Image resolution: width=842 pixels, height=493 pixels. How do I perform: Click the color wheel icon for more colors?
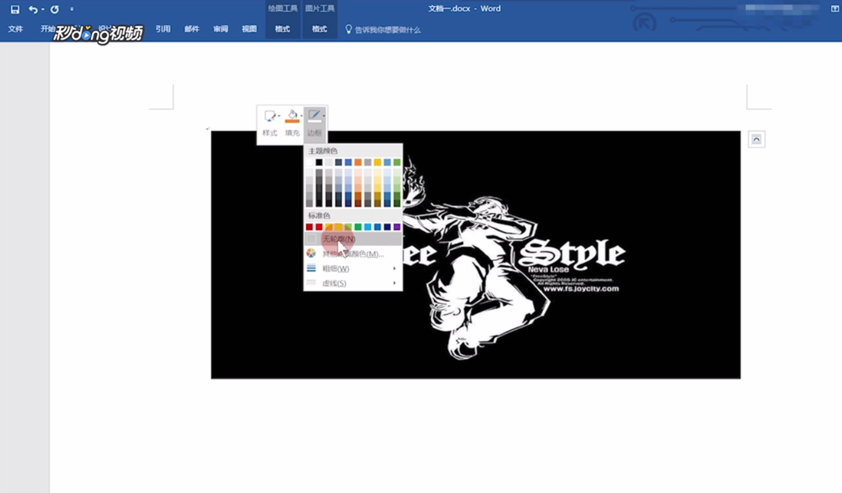[x=311, y=254]
